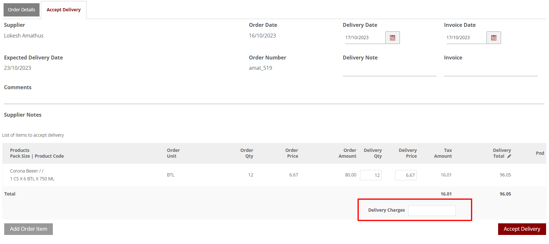Screen dimensions: 549x244
Task: Click into the Delivery Note field
Action: tap(389, 71)
